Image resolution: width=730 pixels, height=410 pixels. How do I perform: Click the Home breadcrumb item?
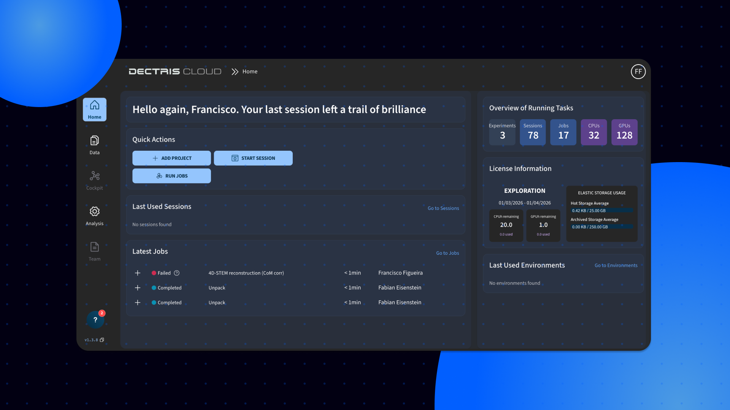point(250,71)
